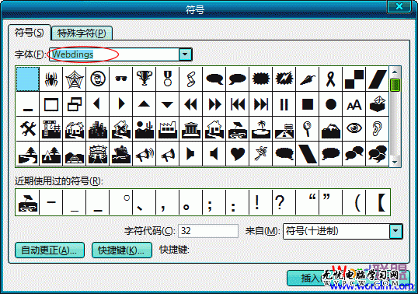
Task: Switch to the 符号(S) tab
Action: (x=29, y=33)
